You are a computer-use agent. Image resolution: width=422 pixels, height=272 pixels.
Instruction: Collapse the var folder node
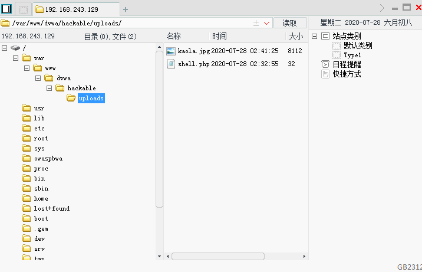click(x=15, y=58)
